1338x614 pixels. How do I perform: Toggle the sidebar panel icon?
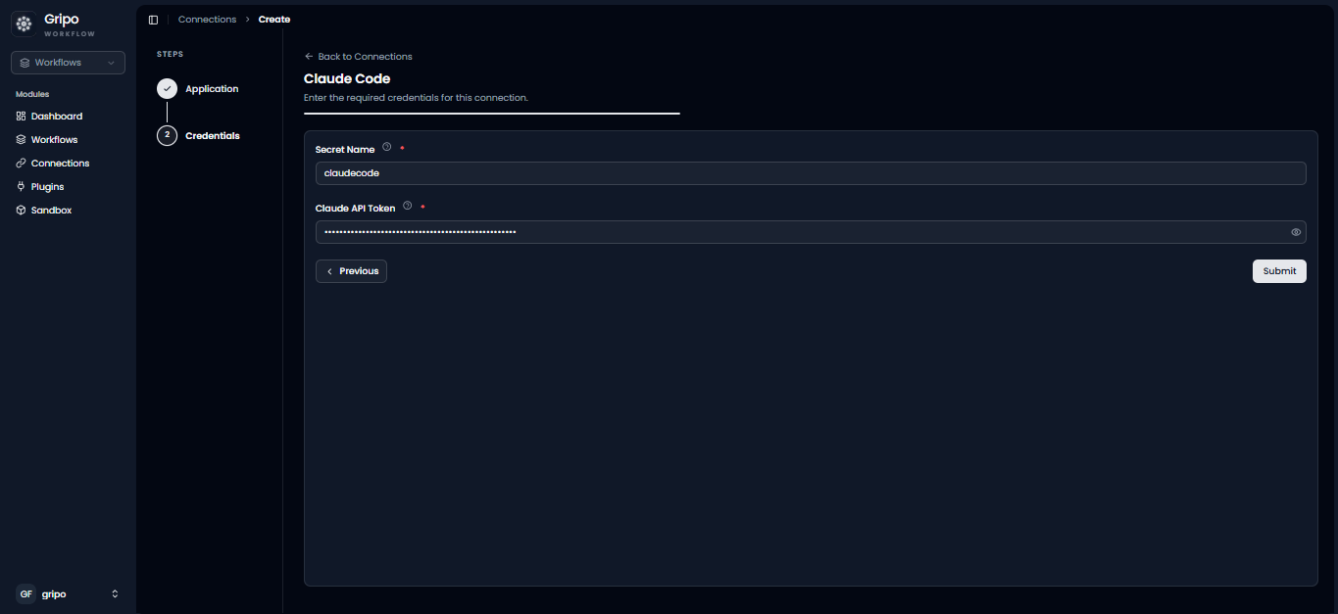153,20
